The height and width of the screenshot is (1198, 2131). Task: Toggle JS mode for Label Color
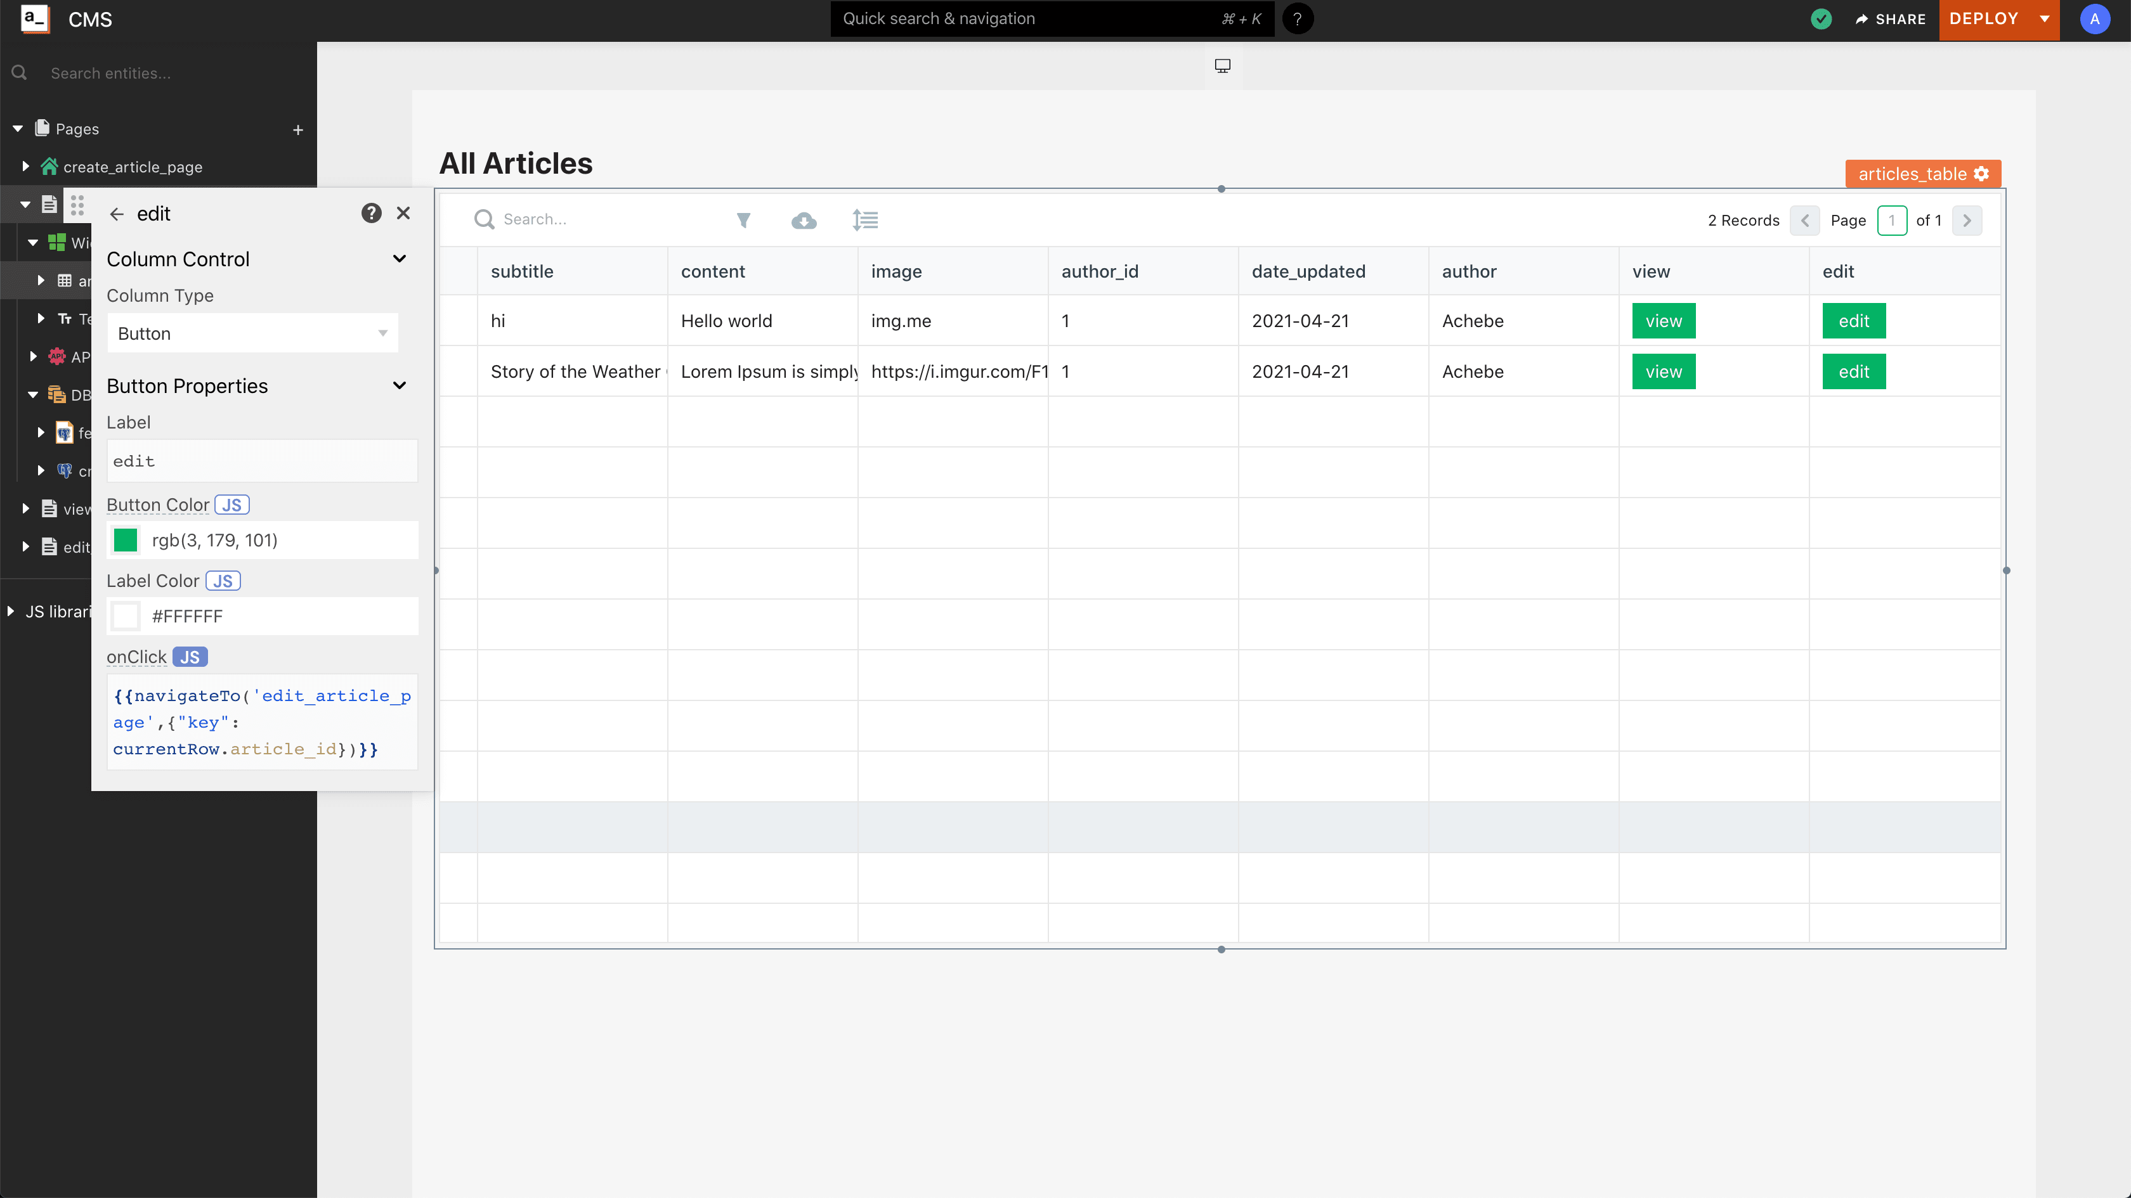click(x=223, y=581)
